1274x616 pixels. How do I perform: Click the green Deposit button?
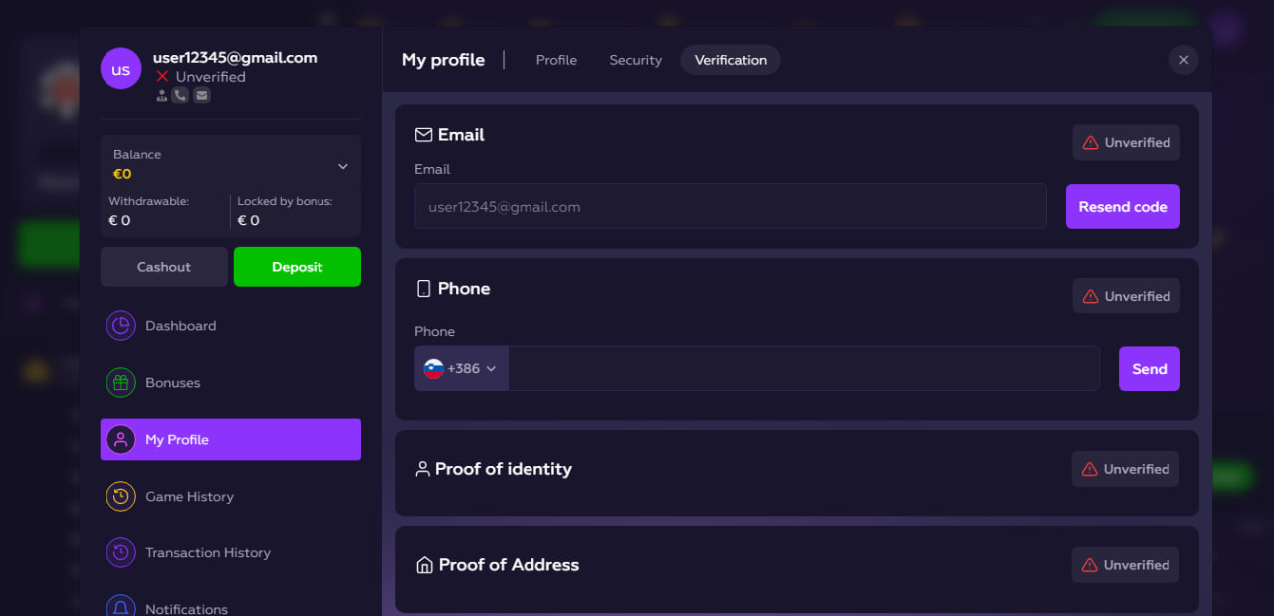coord(298,267)
